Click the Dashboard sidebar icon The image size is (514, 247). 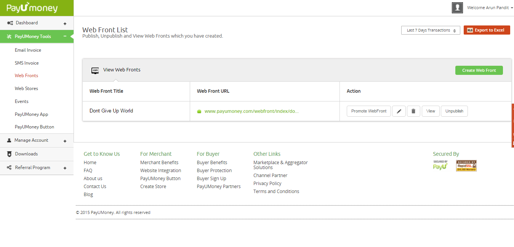point(10,23)
